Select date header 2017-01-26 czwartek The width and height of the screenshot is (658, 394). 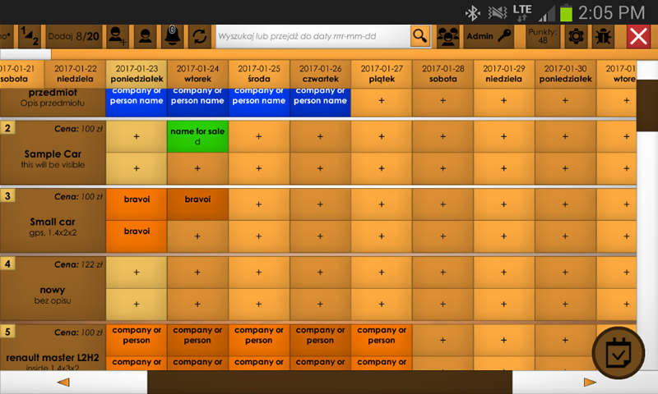(x=320, y=74)
